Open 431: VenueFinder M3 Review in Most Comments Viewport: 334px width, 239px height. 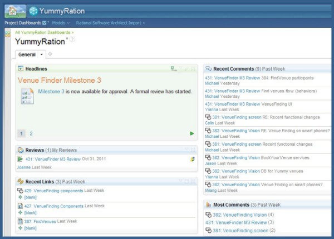(236, 222)
